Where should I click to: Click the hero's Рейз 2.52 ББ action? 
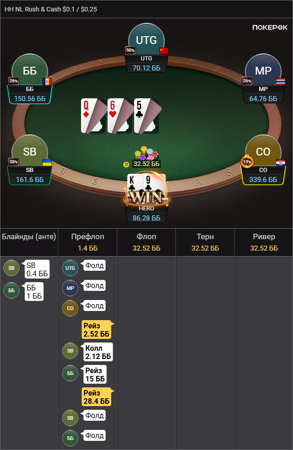pyautogui.click(x=97, y=329)
